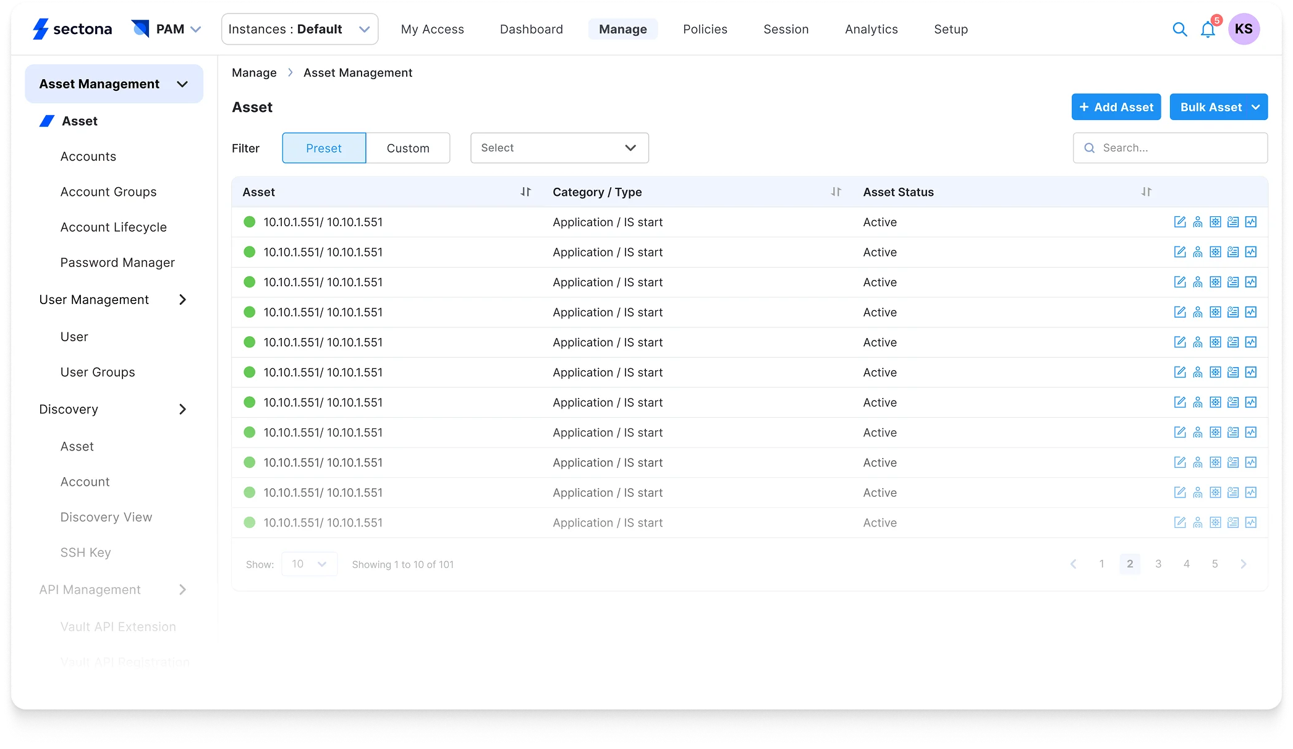
Task: Open the Instances Default dropdown
Action: pyautogui.click(x=300, y=29)
